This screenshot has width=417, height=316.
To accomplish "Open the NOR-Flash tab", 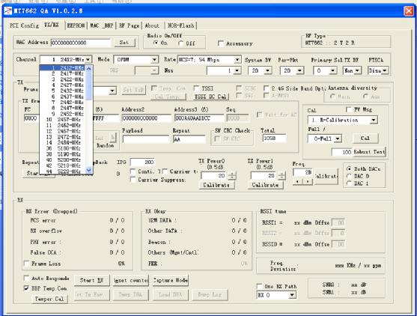I will coord(181,25).
